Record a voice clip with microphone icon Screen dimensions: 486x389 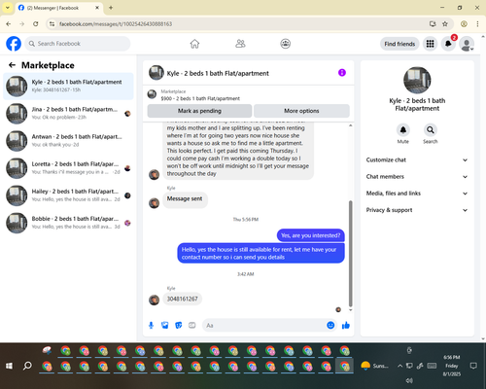[151, 325]
